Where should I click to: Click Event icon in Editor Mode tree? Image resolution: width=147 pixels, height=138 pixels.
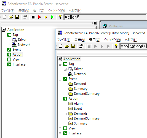click(x=65, y=79)
